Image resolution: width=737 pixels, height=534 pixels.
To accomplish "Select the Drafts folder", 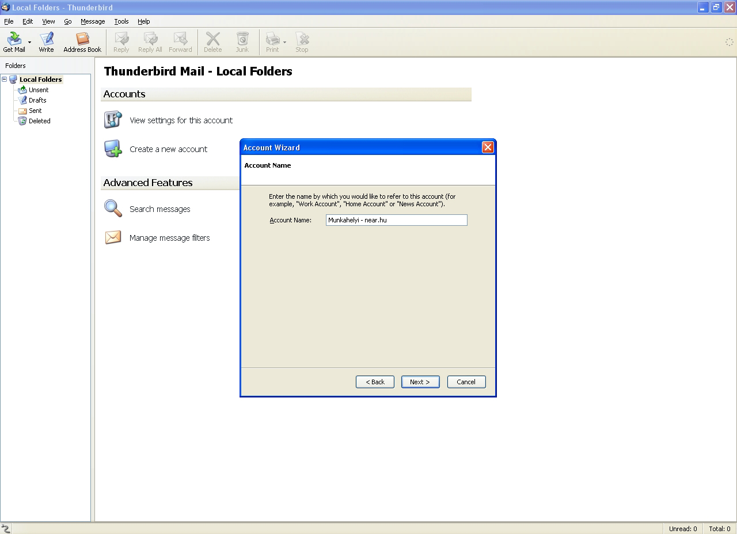I will [37, 100].
